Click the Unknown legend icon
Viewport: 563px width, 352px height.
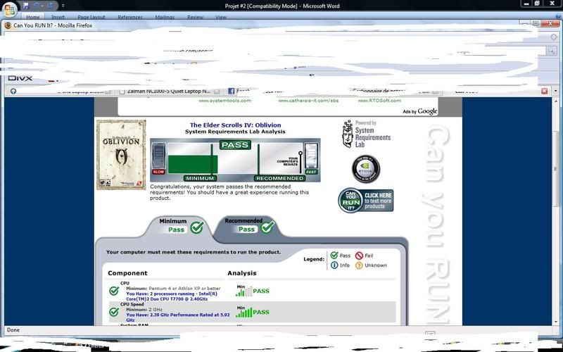(359, 265)
